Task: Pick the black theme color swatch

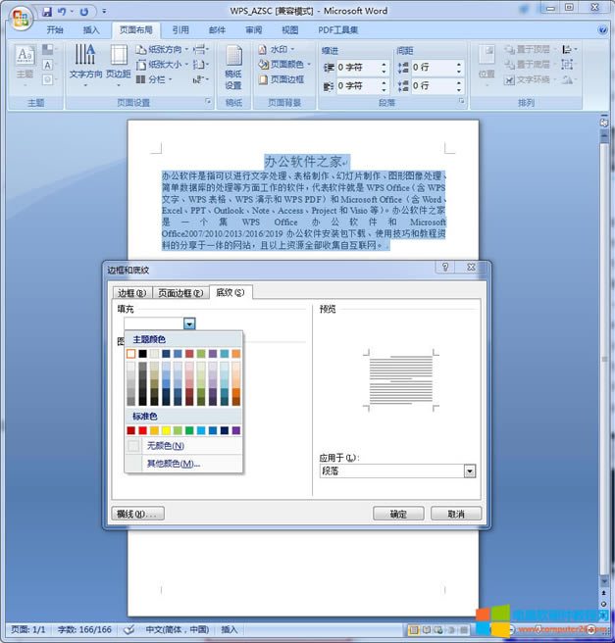Action: (x=142, y=354)
